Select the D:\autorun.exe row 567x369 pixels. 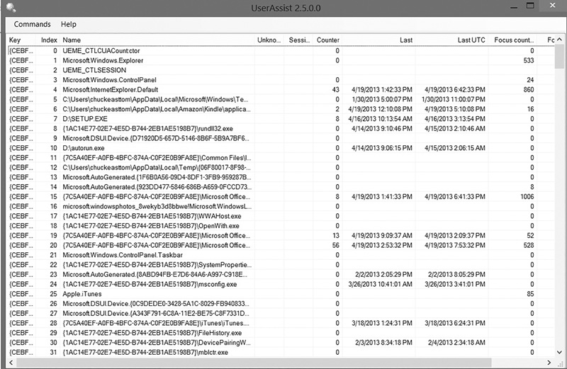pos(281,148)
